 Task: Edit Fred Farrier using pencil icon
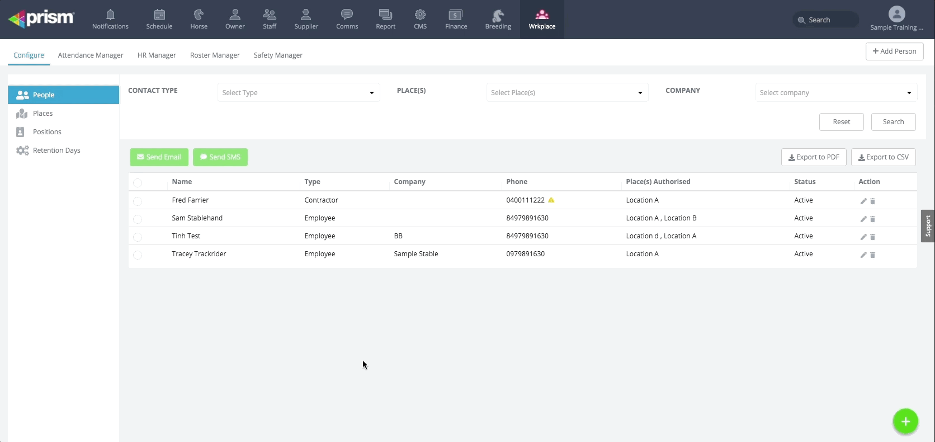coord(863,201)
